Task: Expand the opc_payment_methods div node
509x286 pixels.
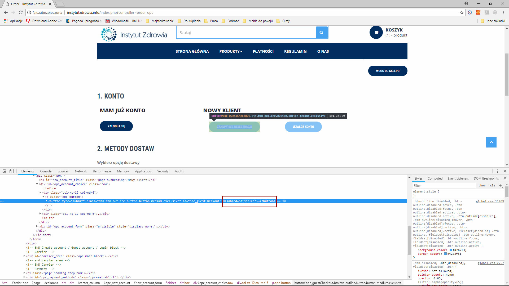Action: coord(24,277)
